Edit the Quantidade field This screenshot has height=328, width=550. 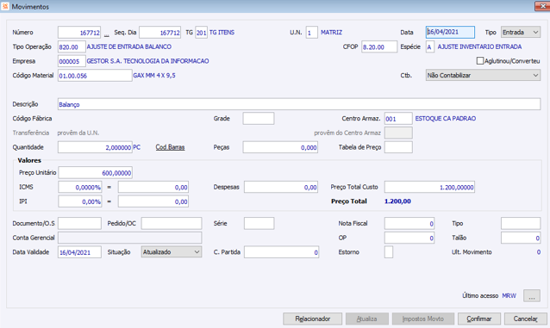pyautogui.click(x=95, y=147)
